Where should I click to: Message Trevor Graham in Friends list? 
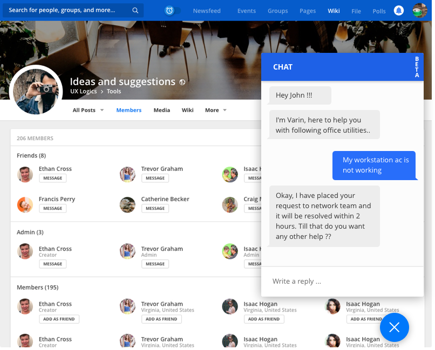coord(155,178)
